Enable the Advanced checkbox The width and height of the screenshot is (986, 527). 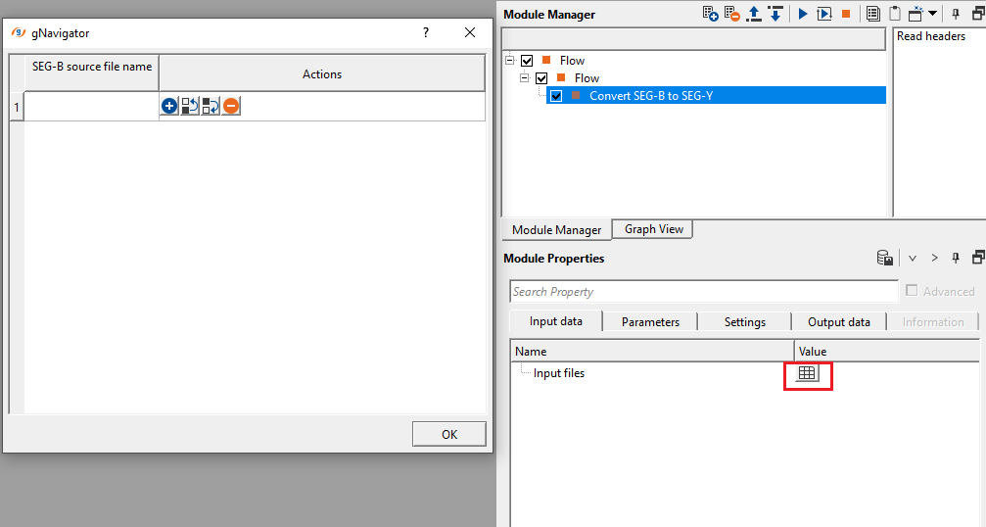tap(912, 291)
